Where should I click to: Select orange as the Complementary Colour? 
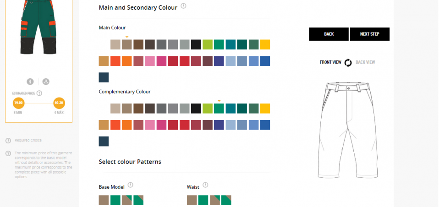click(x=127, y=125)
